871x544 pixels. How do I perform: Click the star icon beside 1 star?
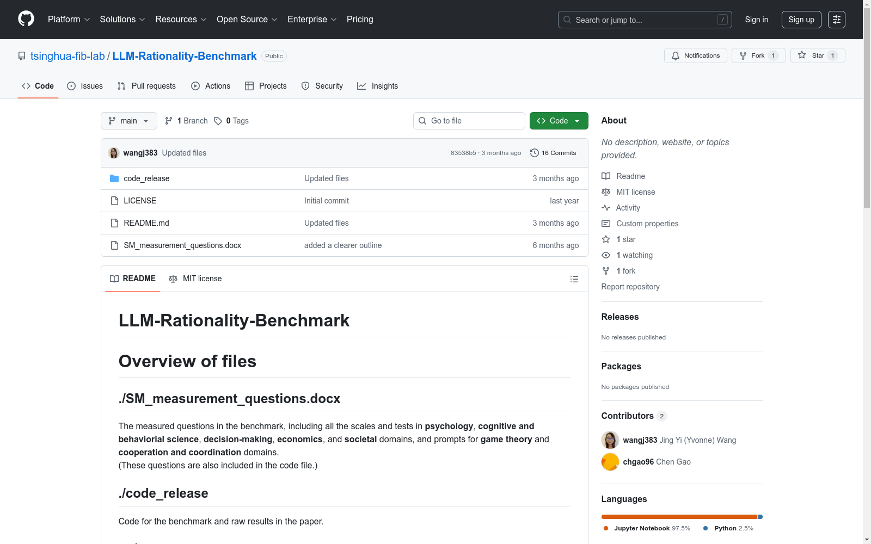(x=606, y=239)
